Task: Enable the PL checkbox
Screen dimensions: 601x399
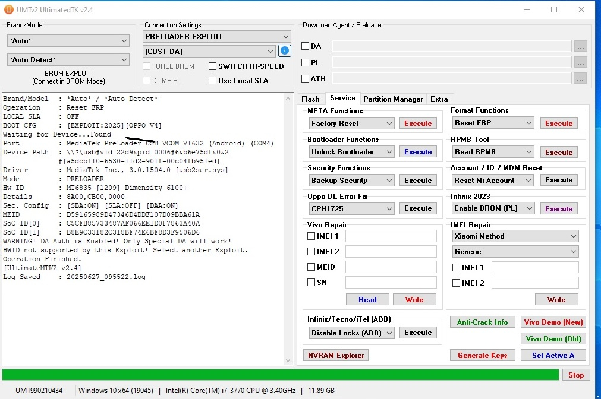Action: (x=306, y=62)
